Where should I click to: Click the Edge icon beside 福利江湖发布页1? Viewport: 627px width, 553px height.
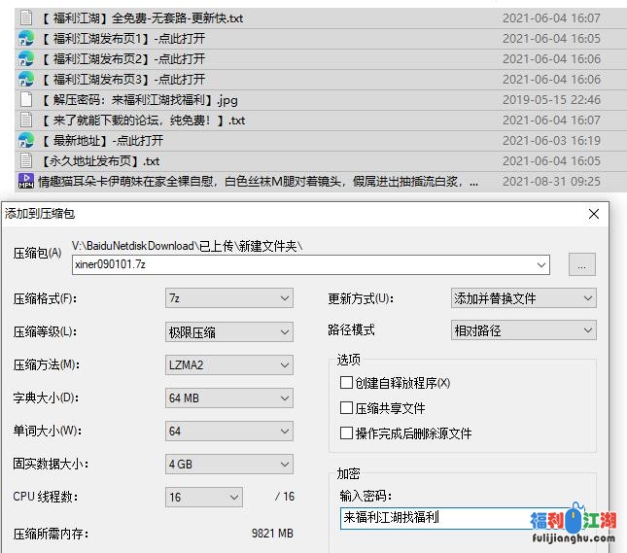click(26, 39)
